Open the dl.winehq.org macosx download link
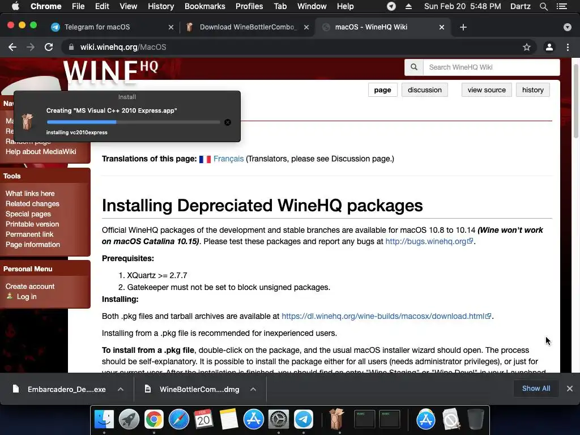 [x=386, y=316]
